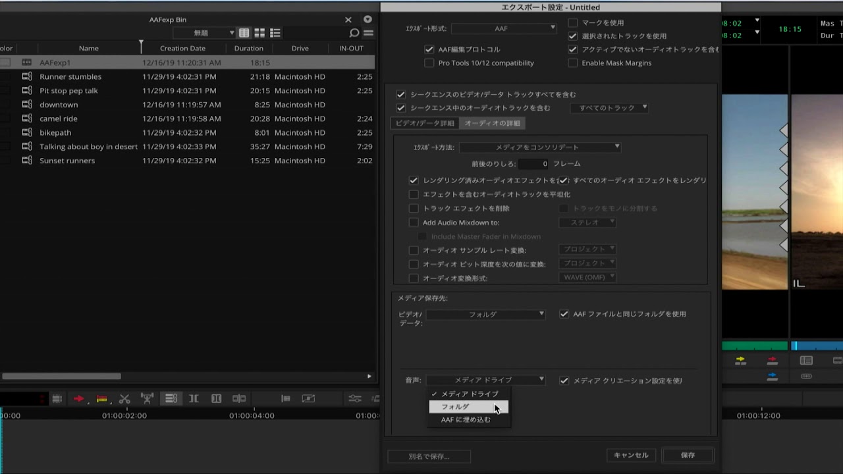Click clip icon beside Sunset runners
Screen dimensions: 843x474
coord(26,161)
